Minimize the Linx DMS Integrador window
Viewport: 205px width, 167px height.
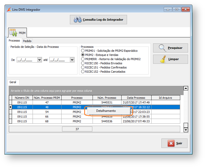168,9
